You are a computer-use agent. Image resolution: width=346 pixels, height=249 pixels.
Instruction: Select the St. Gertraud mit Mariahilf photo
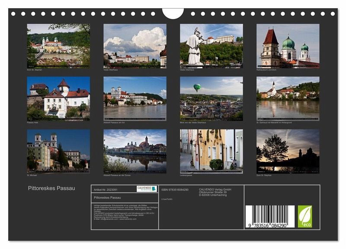click(x=288, y=98)
